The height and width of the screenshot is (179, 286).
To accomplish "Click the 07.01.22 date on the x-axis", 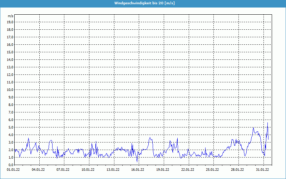I will tap(63, 170).
